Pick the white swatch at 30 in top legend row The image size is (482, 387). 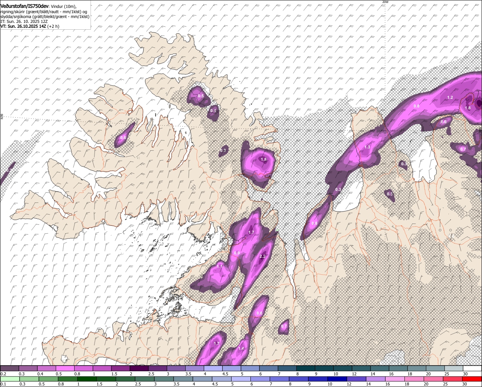[x=472, y=368]
